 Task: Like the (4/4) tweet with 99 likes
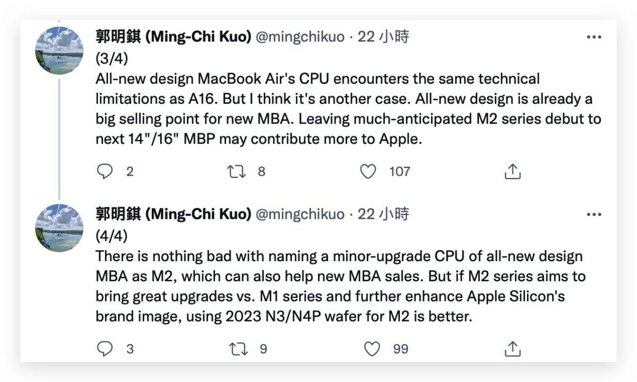(372, 349)
